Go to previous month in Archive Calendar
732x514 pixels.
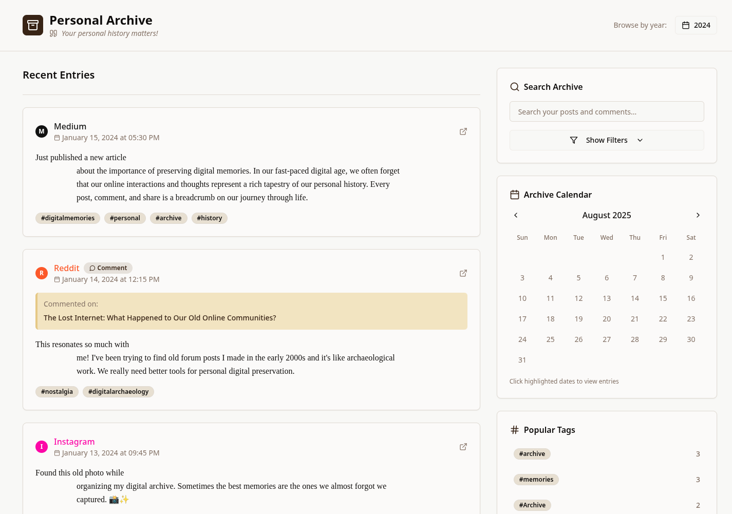coord(516,215)
